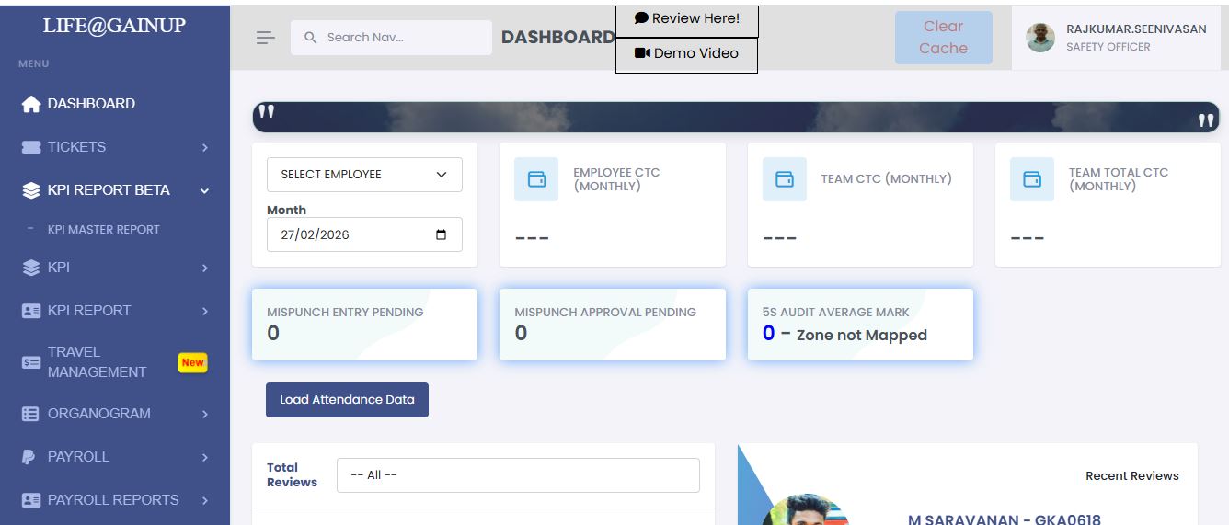
Task: Select KPI Report in sidebar
Action: (89, 311)
